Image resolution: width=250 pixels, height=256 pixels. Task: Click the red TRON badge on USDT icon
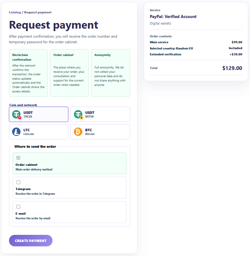[x=20, y=118]
